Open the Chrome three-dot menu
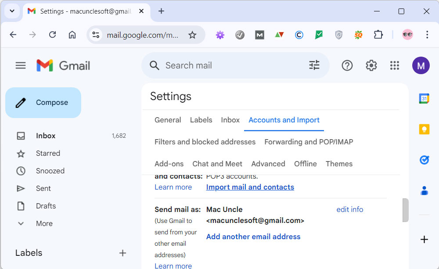The width and height of the screenshot is (439, 269). pos(427,34)
